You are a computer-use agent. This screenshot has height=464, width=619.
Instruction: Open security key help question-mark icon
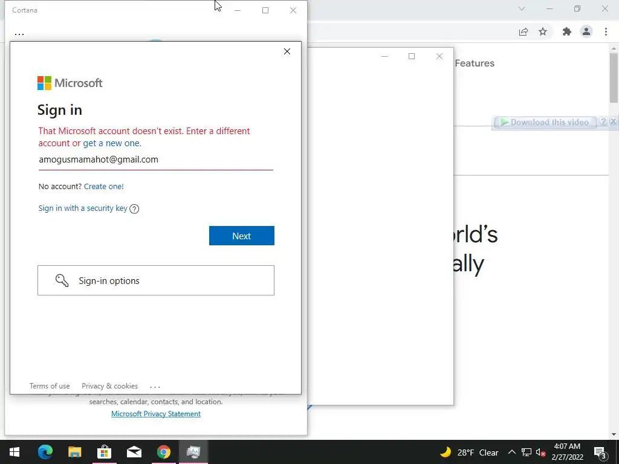point(134,208)
